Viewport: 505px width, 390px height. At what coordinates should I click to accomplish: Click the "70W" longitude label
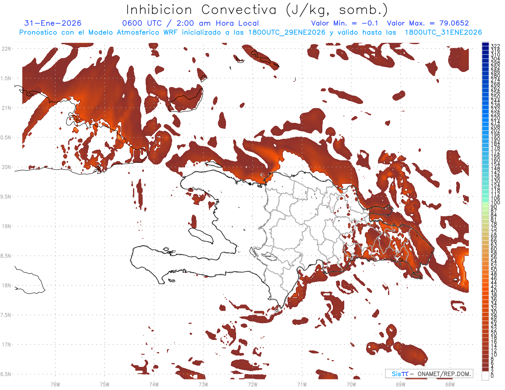tap(351, 384)
